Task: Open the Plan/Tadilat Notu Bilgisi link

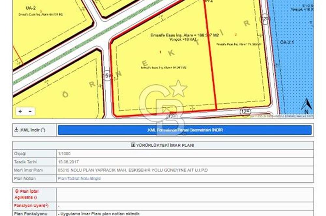Action: pyautogui.click(x=79, y=179)
